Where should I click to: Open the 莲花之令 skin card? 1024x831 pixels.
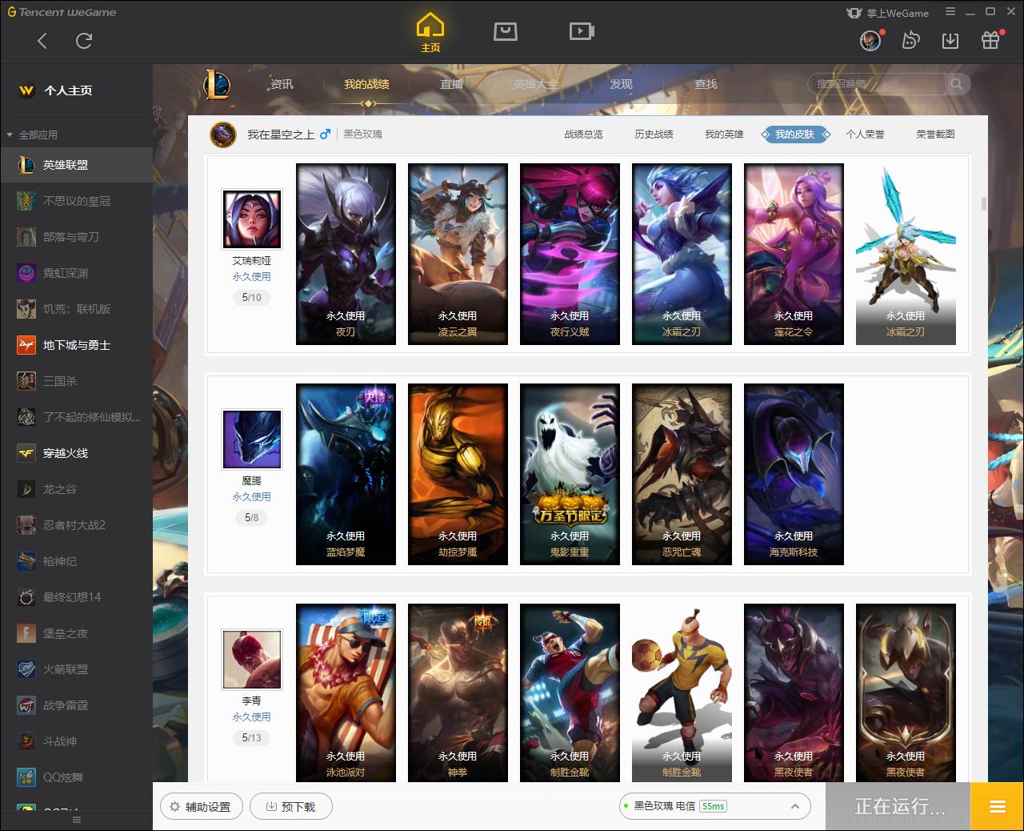[x=794, y=254]
